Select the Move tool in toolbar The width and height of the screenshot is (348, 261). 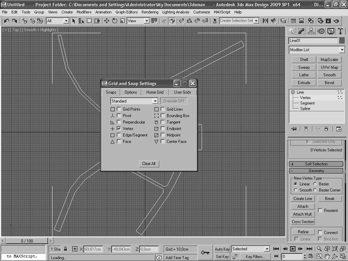[x=107, y=20]
